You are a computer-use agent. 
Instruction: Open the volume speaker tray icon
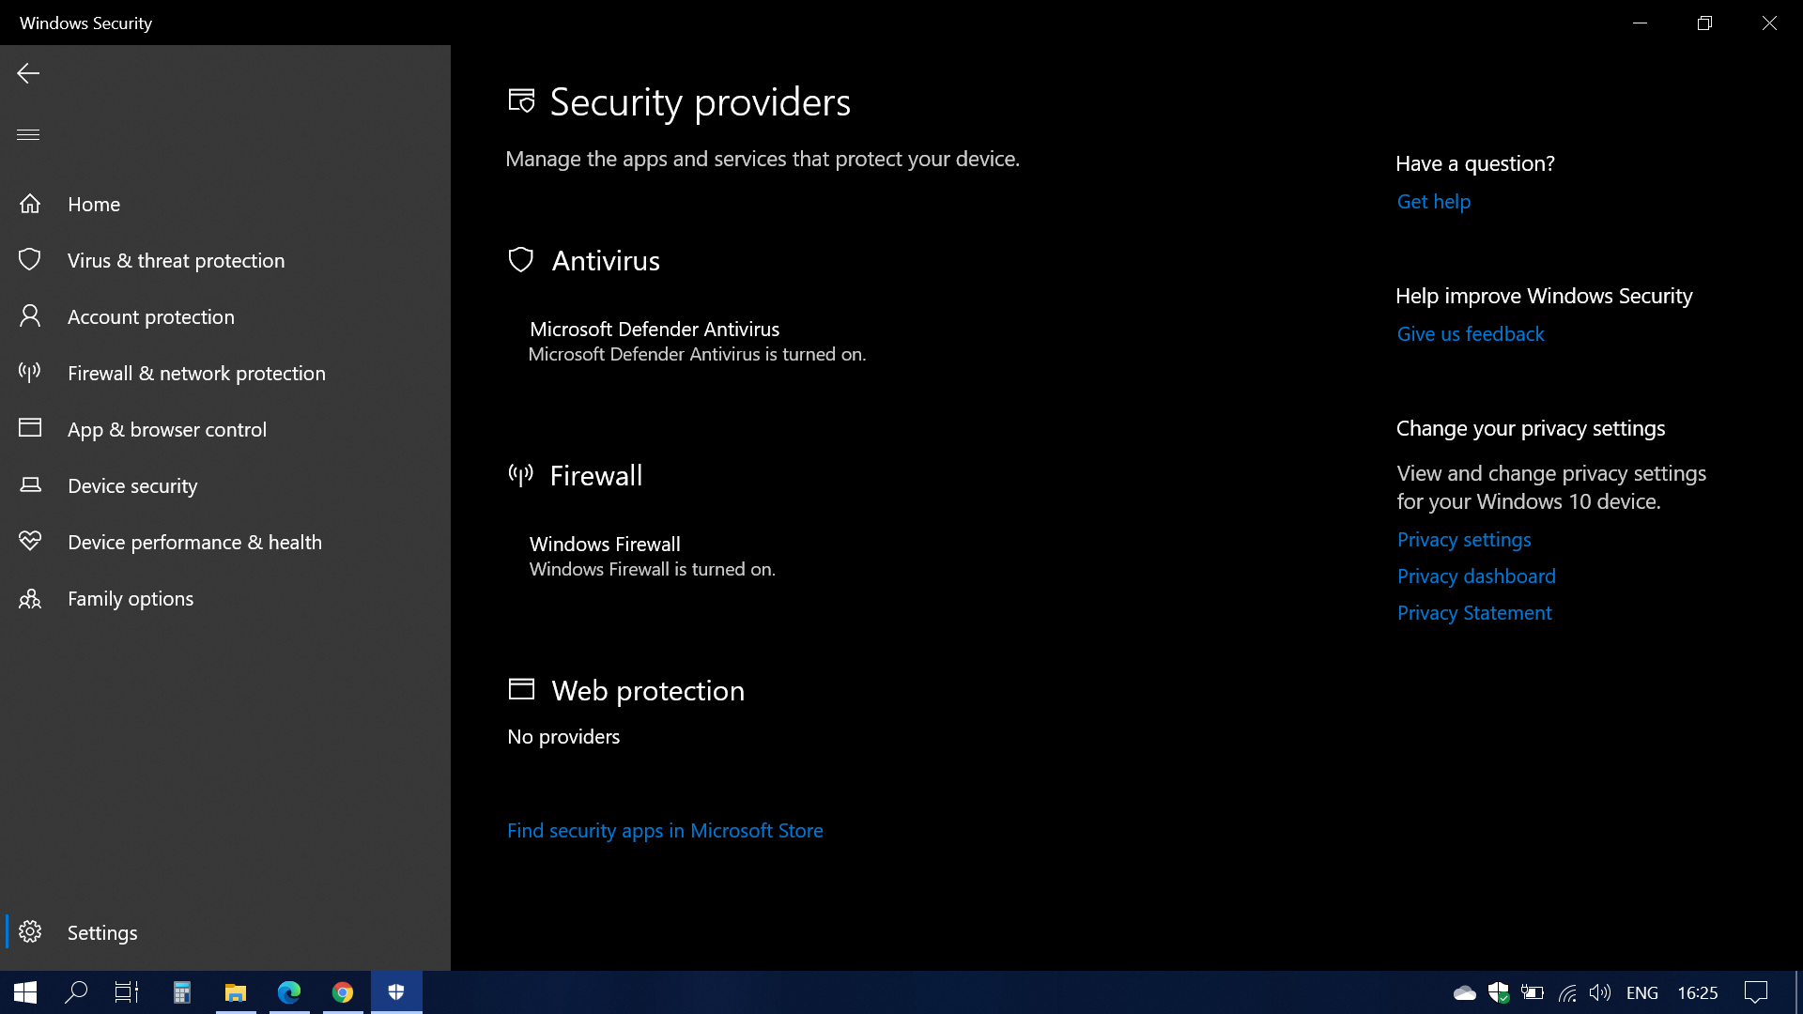click(1600, 992)
